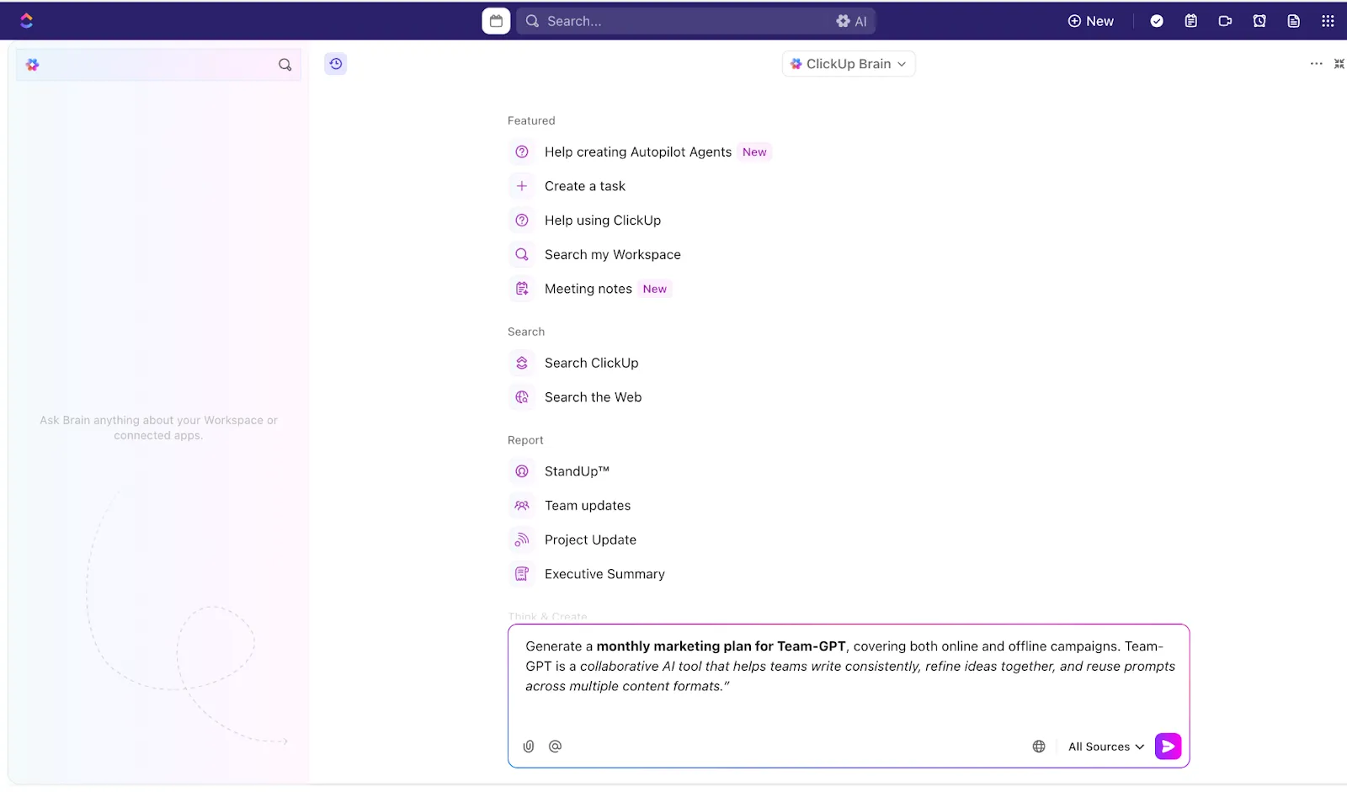Attach a file with the paperclip icon
Screen dimensions: 1347x792
[529, 747]
